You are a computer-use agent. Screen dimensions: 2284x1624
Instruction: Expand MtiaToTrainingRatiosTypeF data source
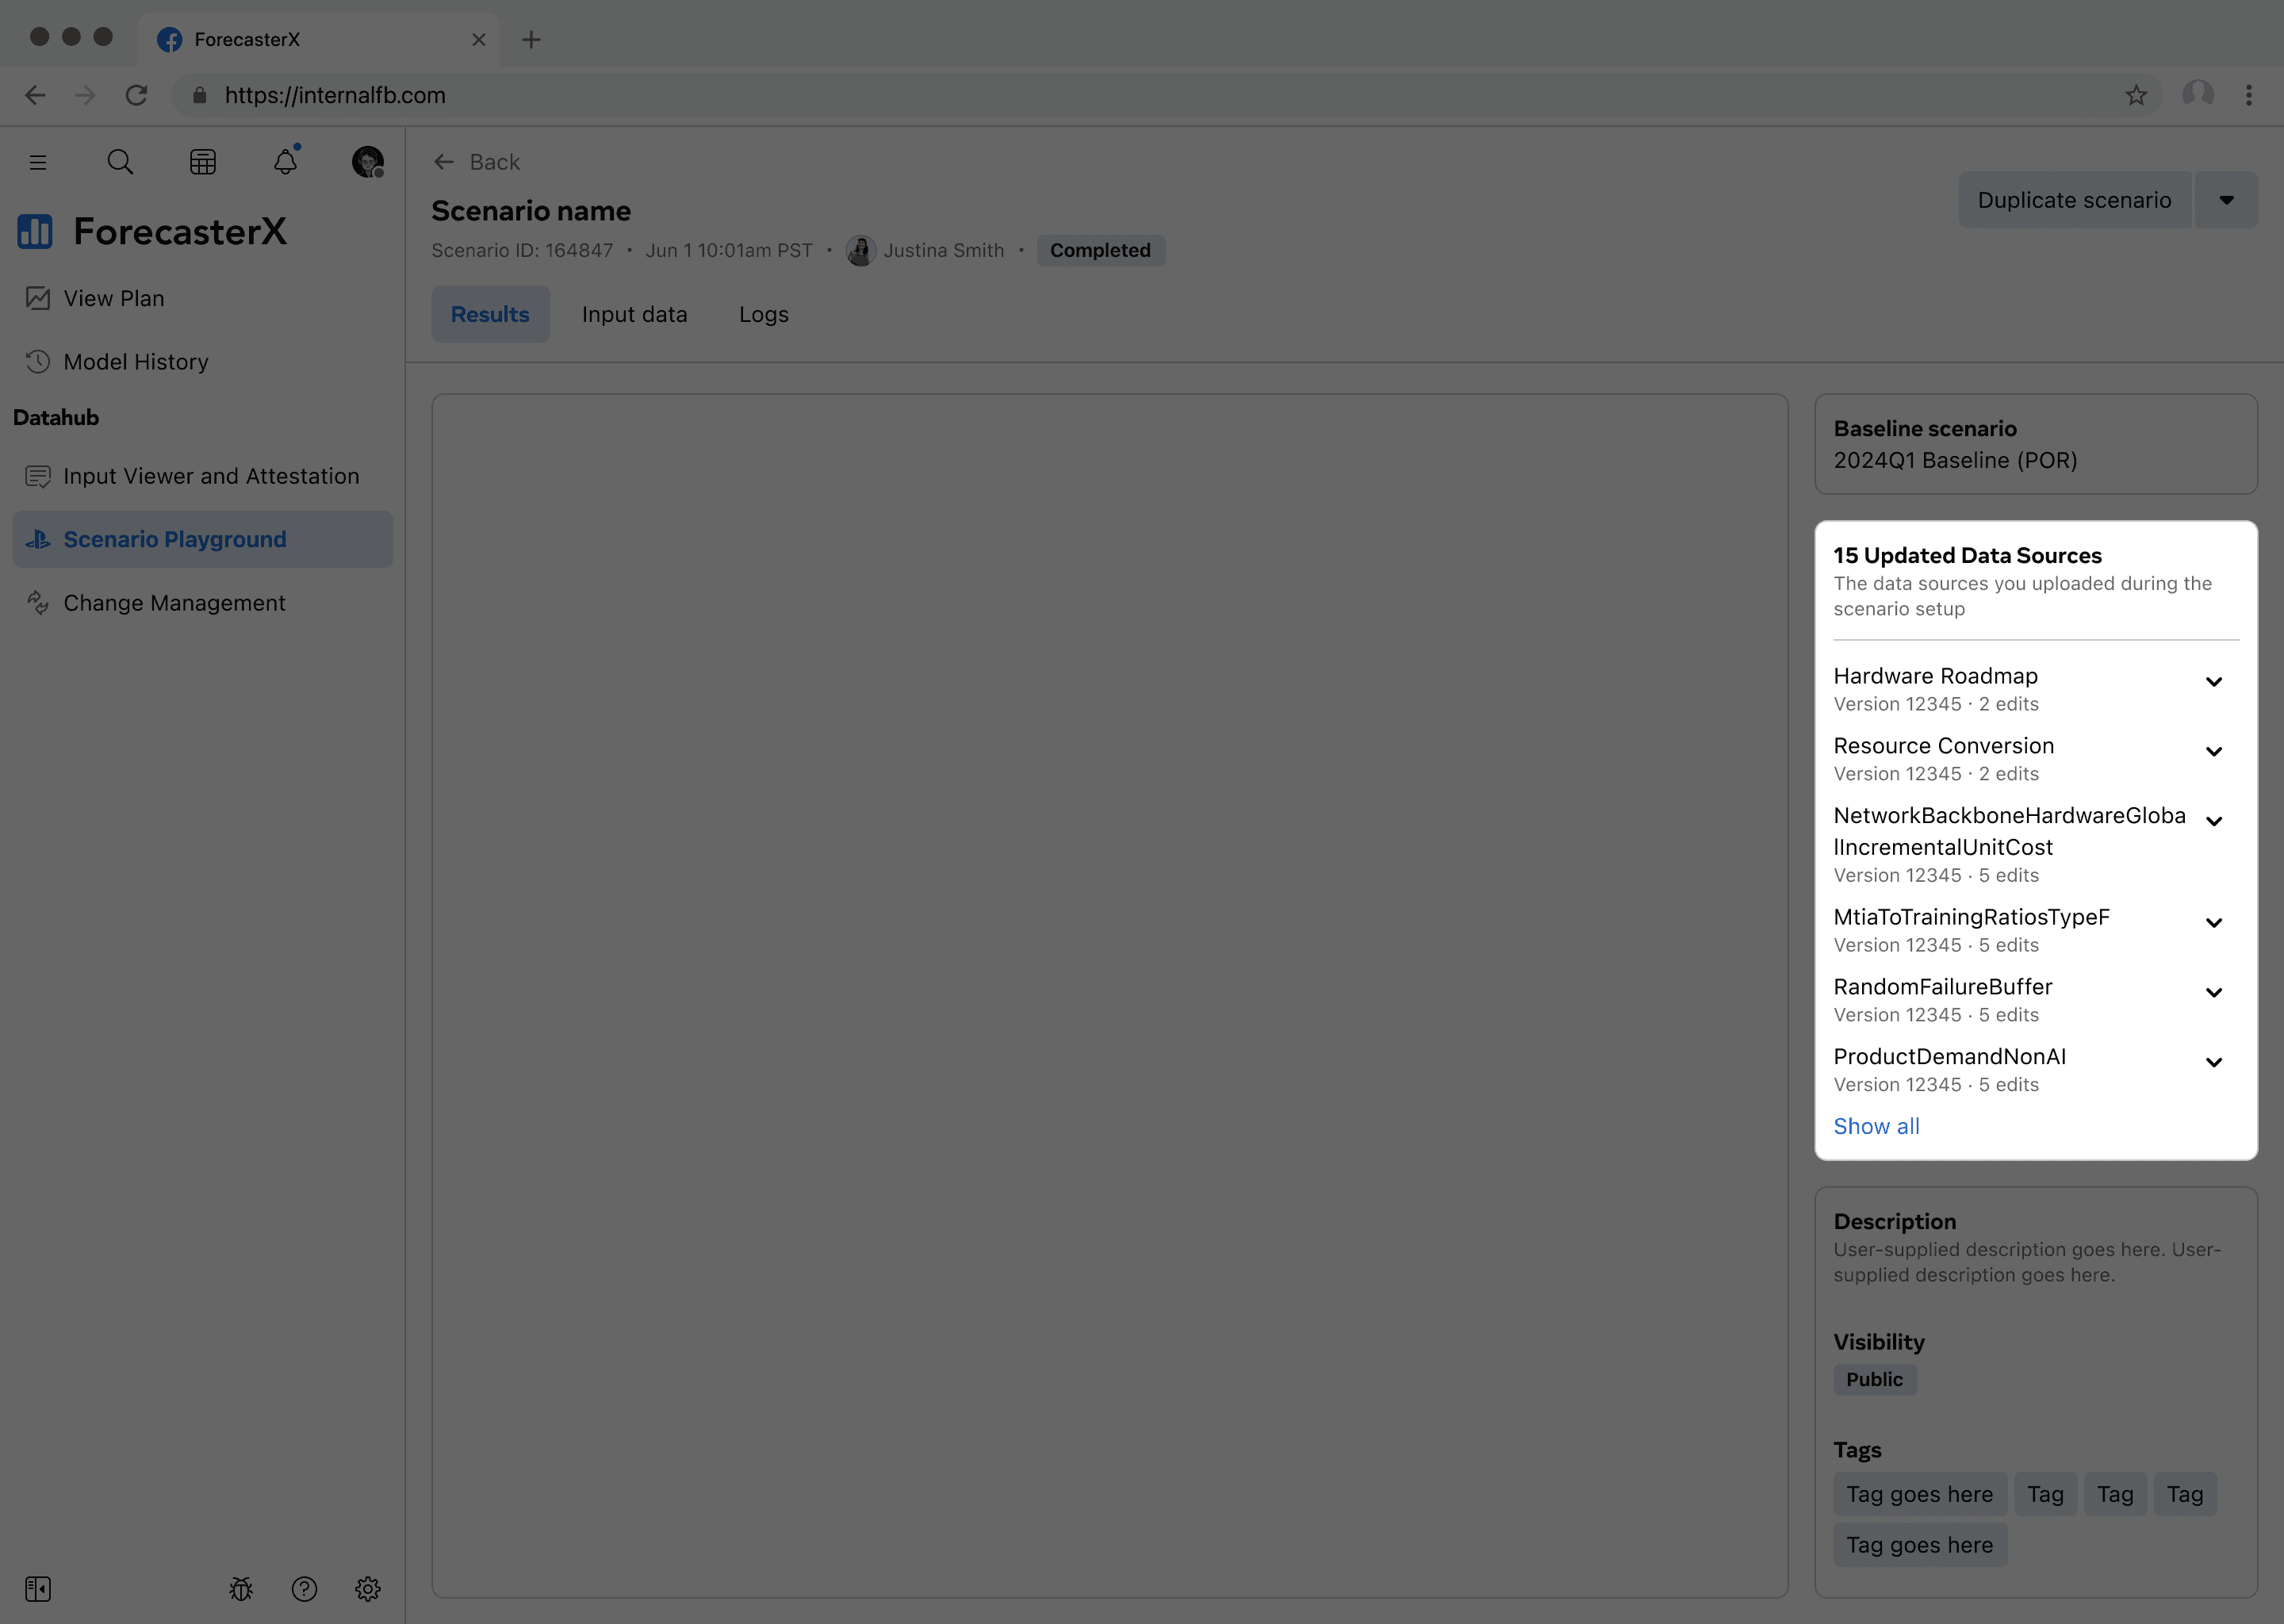click(2214, 923)
